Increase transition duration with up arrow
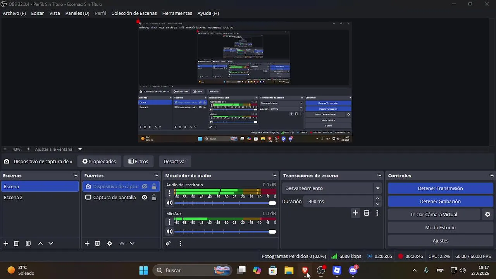496x279 pixels. [x=377, y=198]
